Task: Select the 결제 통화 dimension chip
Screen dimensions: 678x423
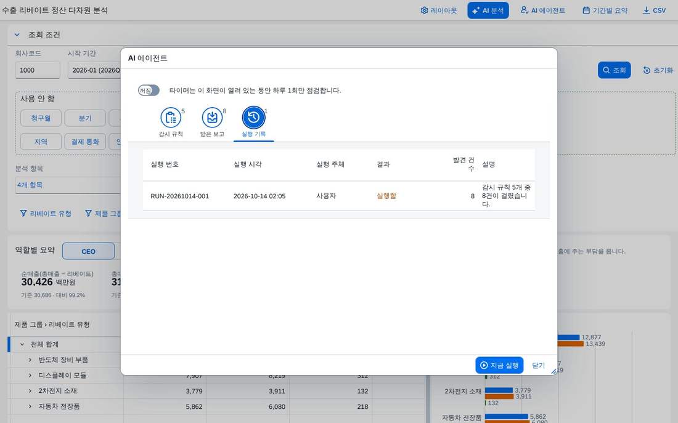Action: [85, 142]
